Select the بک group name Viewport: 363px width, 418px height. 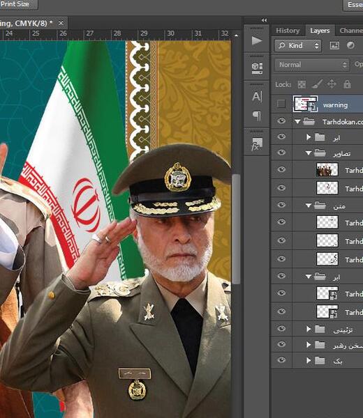[338, 362]
